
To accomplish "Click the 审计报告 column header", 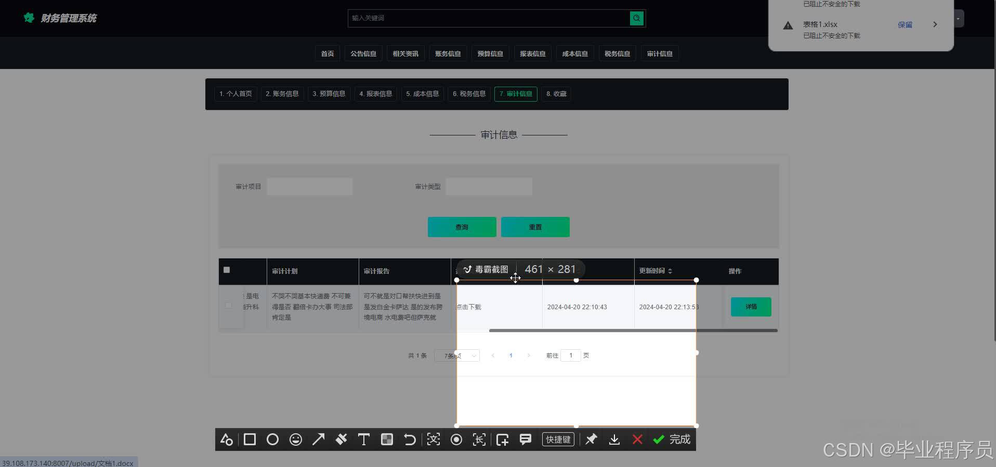I will tap(376, 271).
